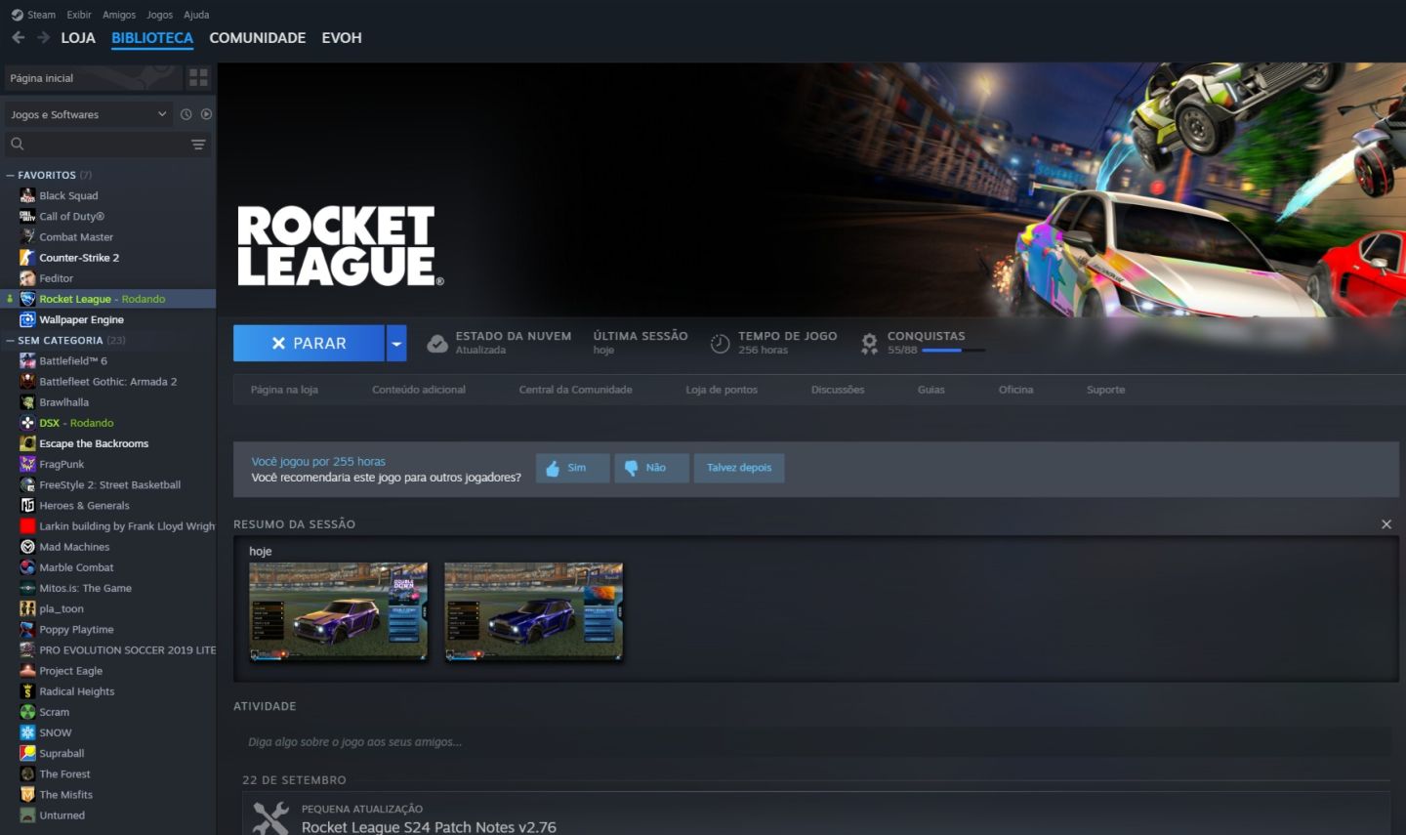Click the Scram game icon
This screenshot has height=835, width=1406.
coord(27,712)
